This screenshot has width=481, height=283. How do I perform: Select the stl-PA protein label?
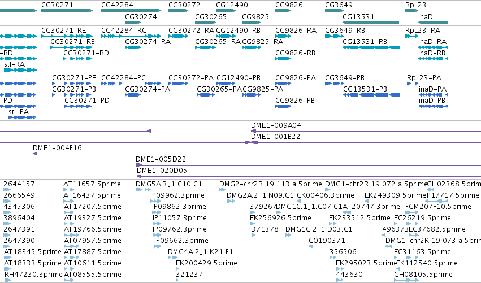click(x=19, y=112)
